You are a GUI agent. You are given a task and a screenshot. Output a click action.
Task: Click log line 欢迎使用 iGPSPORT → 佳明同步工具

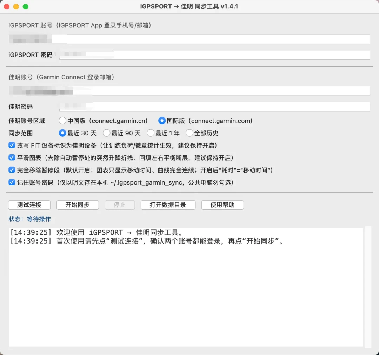(x=97, y=232)
